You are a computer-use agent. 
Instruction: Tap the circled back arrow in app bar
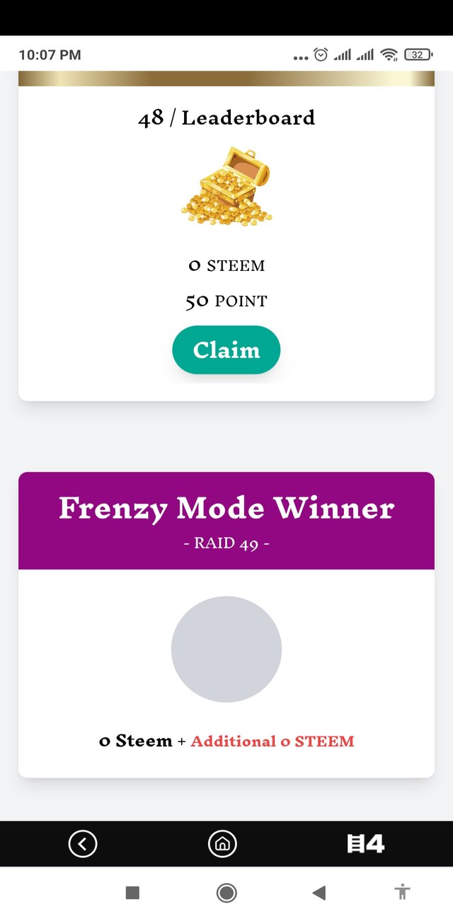[83, 843]
